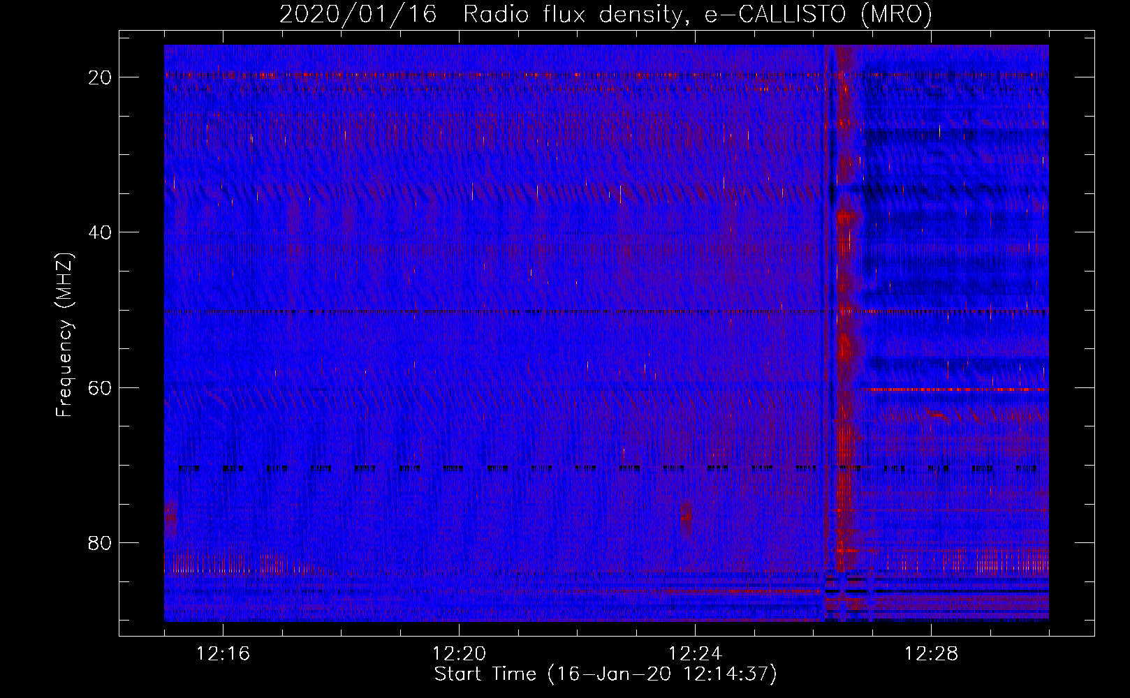Image resolution: width=1130 pixels, height=698 pixels.
Task: Click the '12:16' time tick label
Action: coord(223,654)
